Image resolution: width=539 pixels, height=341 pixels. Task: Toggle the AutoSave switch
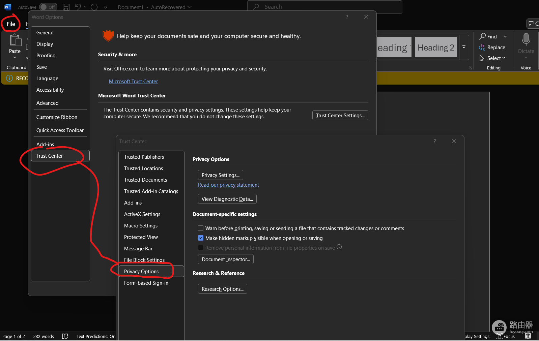point(48,7)
